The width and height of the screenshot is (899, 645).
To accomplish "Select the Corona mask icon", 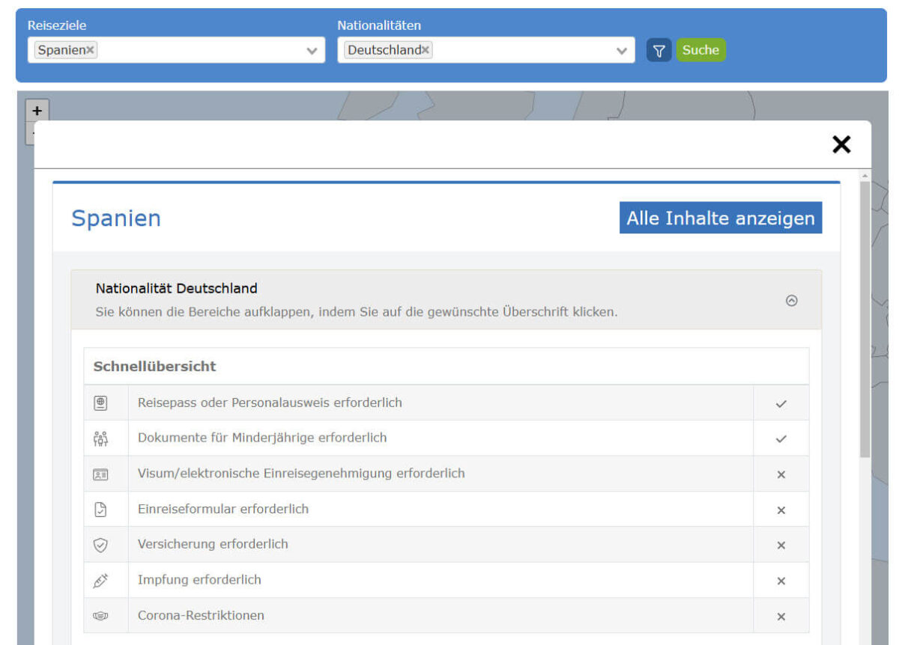I will (x=106, y=615).
